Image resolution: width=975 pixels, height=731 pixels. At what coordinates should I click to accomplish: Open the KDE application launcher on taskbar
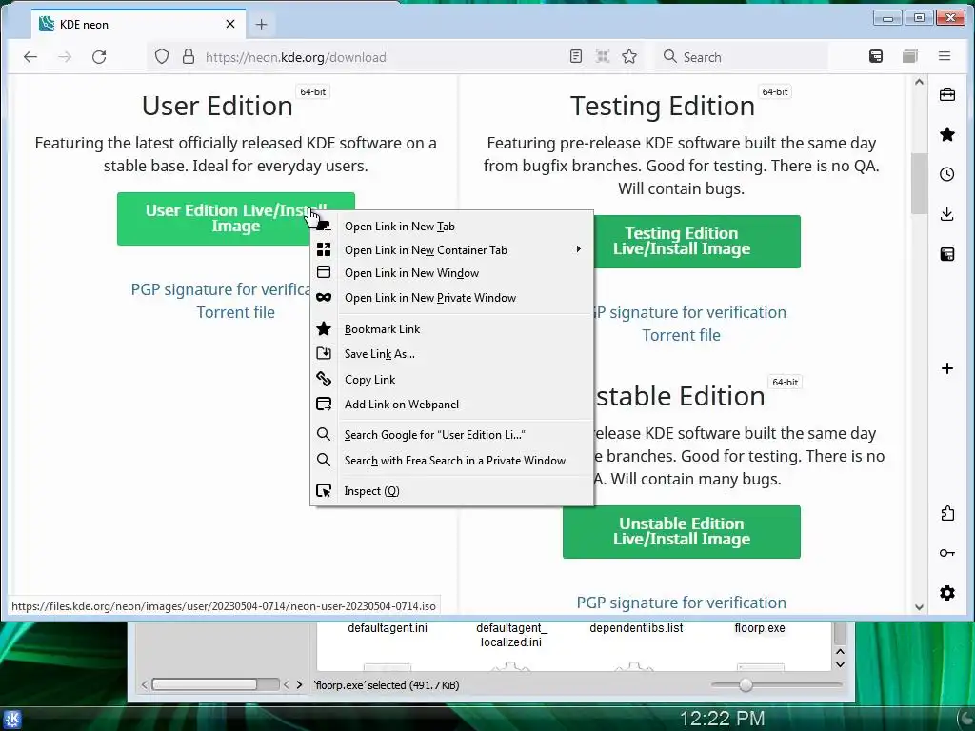coord(11,720)
